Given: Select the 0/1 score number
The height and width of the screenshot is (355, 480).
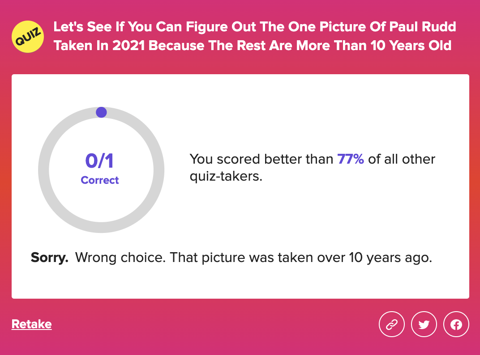Looking at the screenshot, I should point(99,161).
